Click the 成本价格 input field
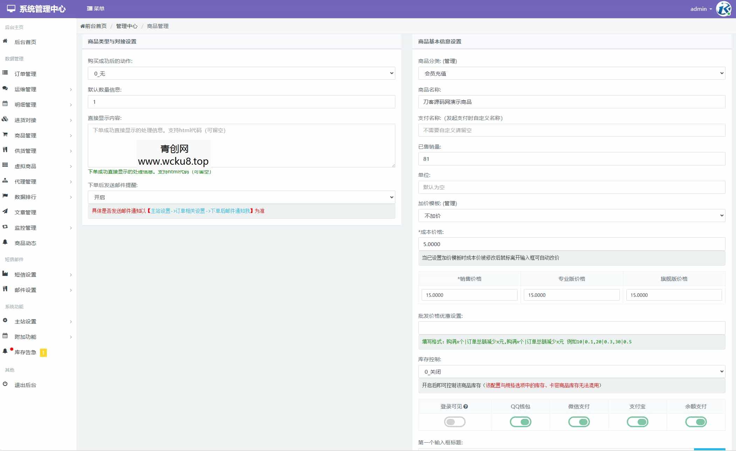 point(571,244)
